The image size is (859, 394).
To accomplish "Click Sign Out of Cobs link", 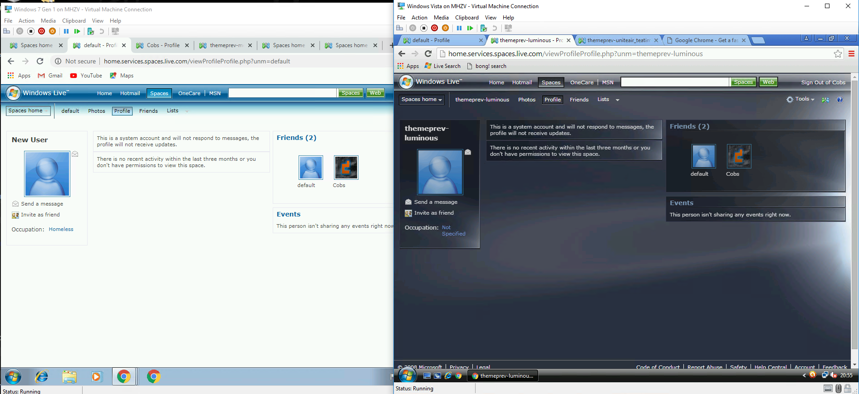I will pos(823,82).
